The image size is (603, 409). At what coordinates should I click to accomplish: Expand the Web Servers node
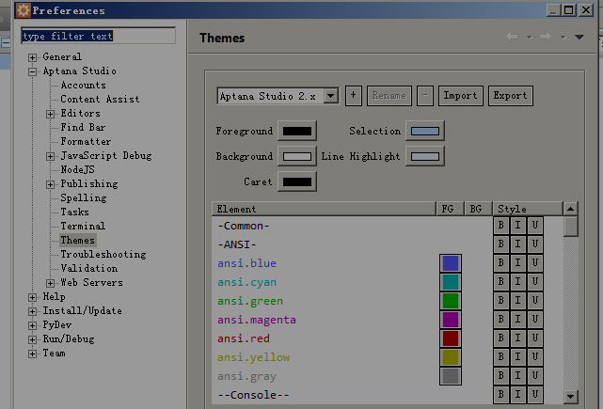click(x=50, y=284)
